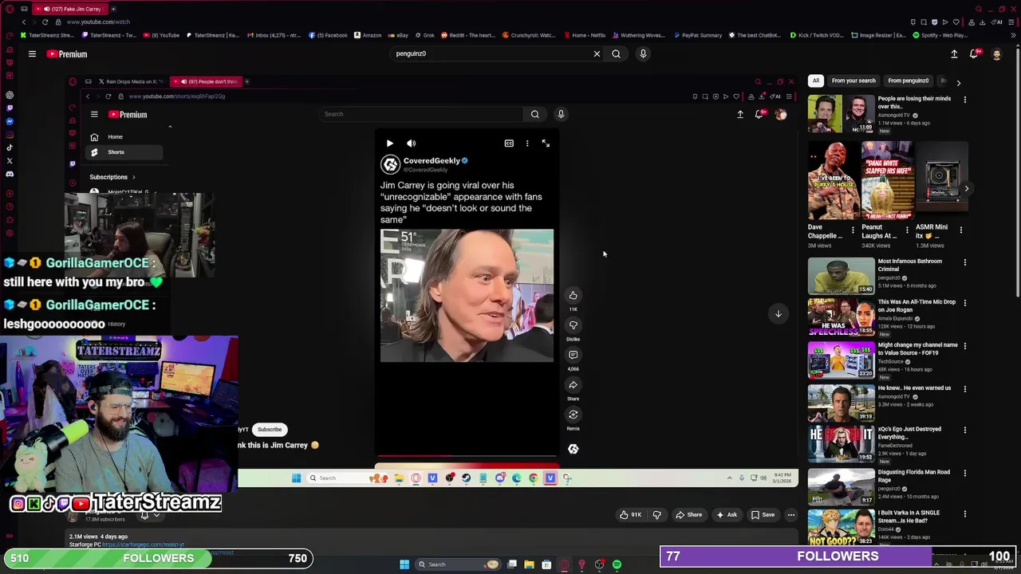Image resolution: width=1021 pixels, height=574 pixels.
Task: Click the penguinz0 search input field
Action: pyautogui.click(x=491, y=54)
